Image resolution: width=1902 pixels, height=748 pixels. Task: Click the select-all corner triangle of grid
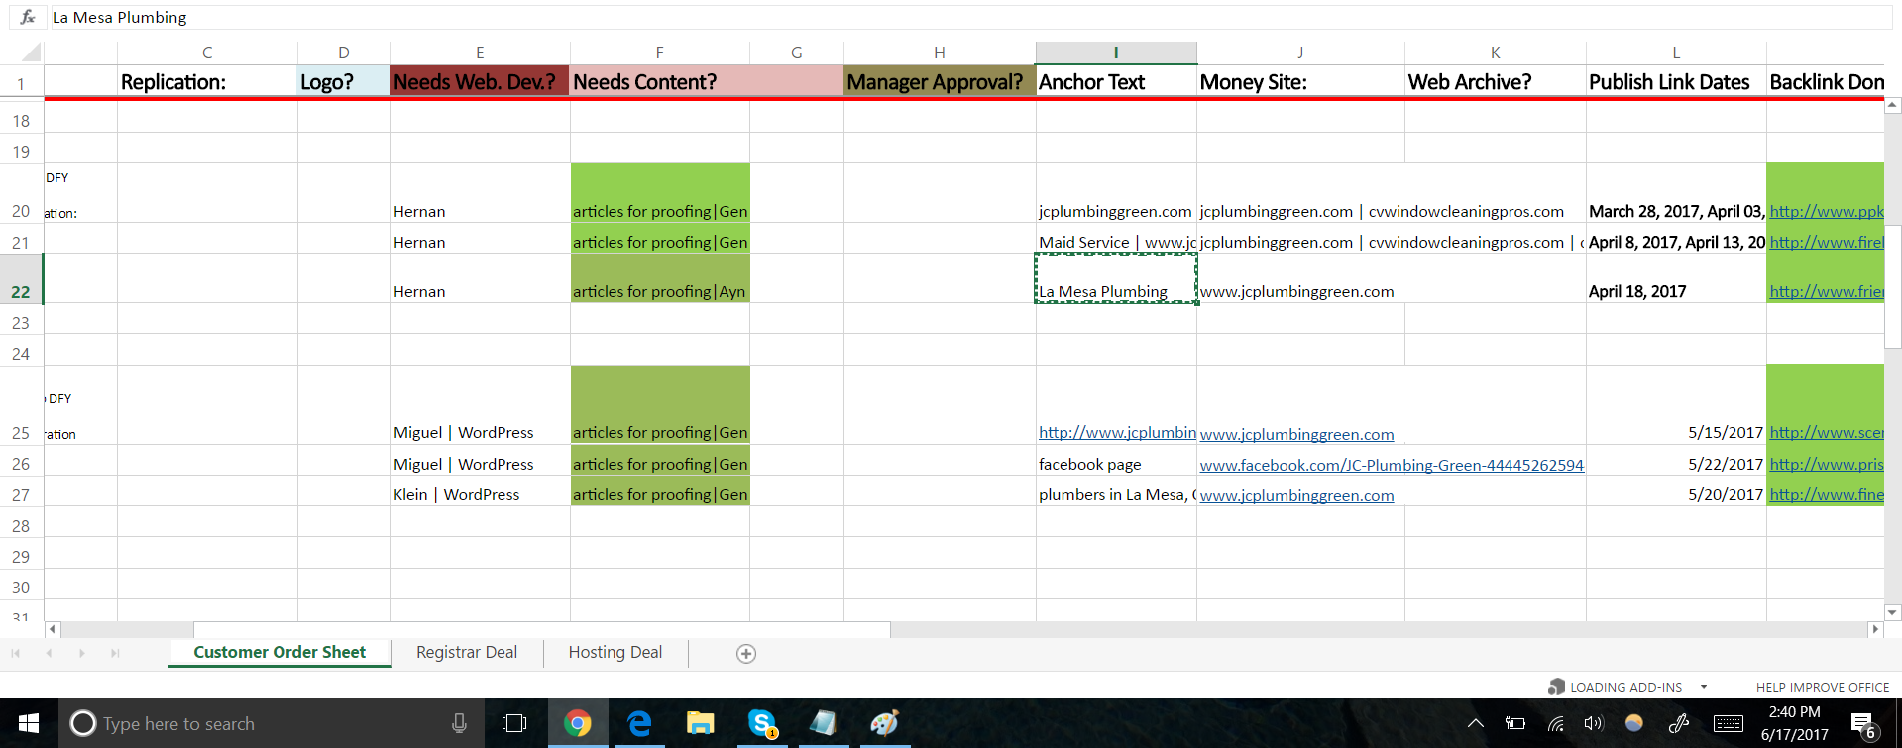click(x=31, y=53)
